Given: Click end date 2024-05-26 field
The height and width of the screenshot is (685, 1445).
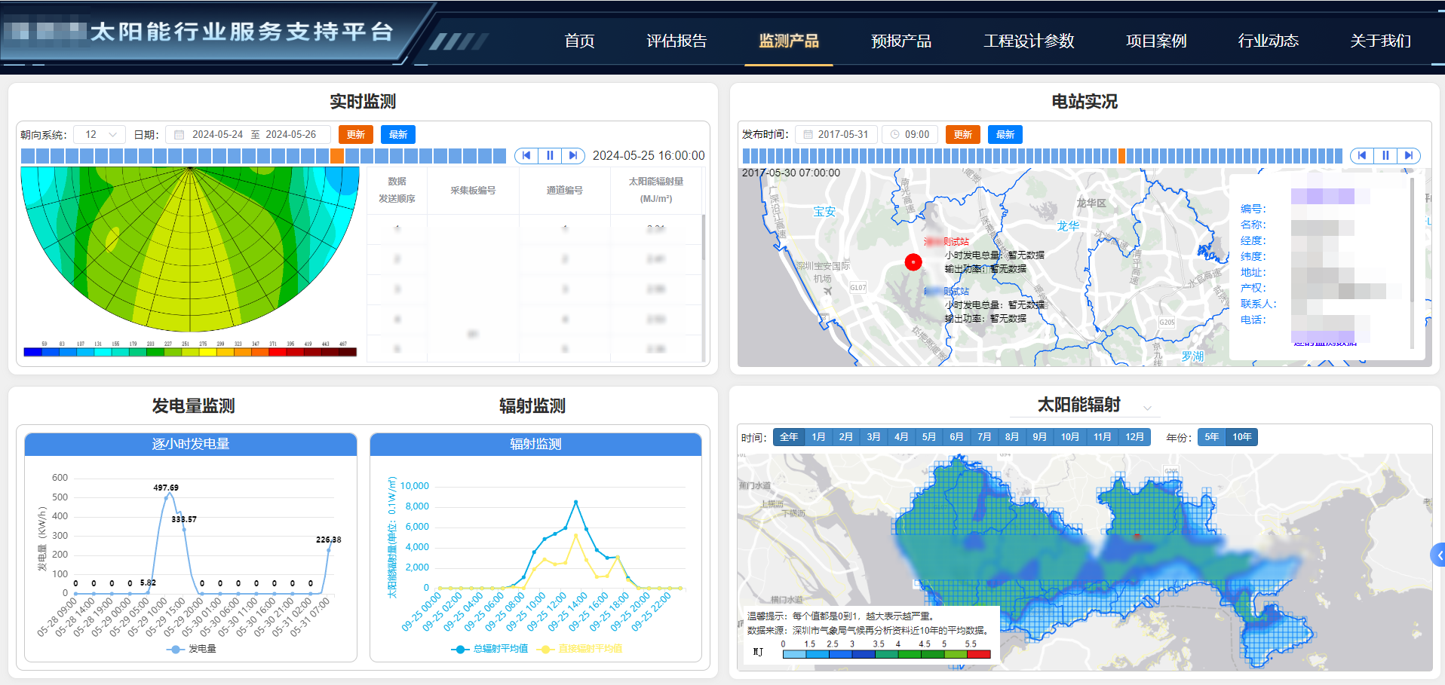Looking at the screenshot, I should (291, 134).
